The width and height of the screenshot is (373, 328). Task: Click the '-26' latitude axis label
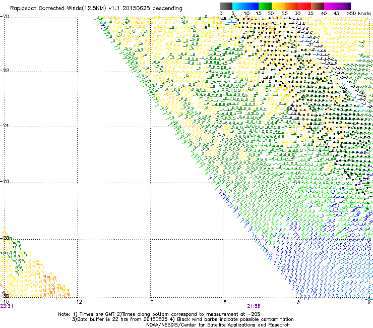(5, 182)
